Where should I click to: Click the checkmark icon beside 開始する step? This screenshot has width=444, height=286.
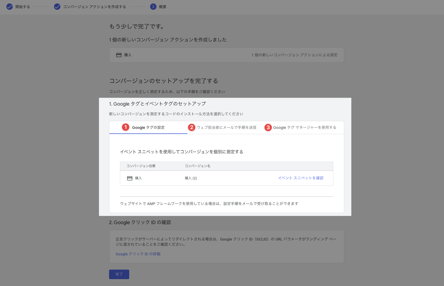pos(10,7)
